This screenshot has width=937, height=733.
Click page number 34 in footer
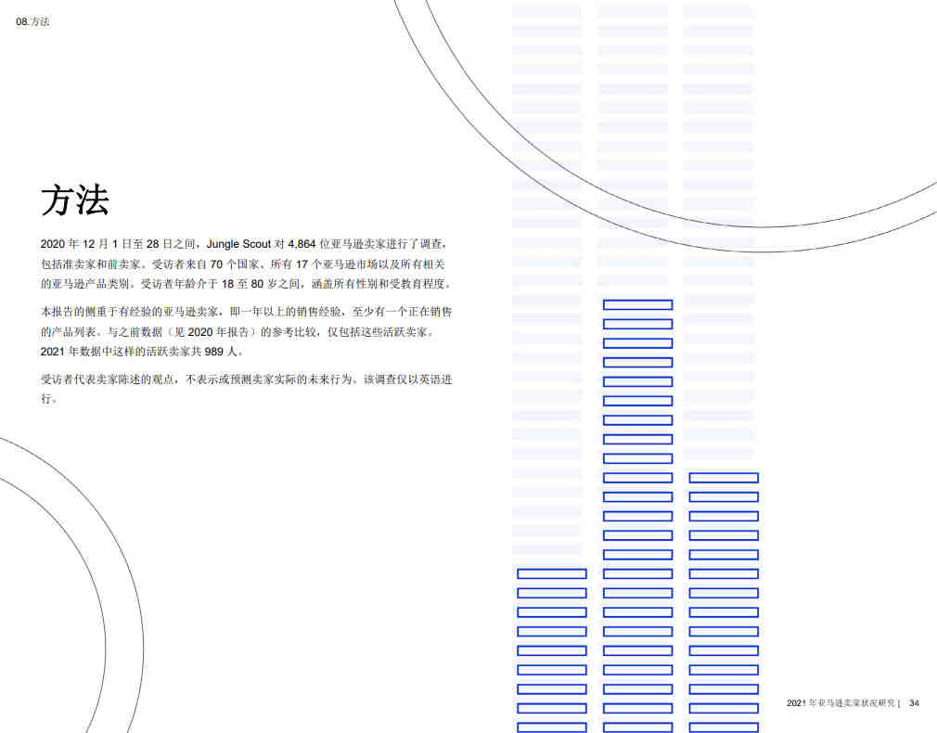[914, 703]
